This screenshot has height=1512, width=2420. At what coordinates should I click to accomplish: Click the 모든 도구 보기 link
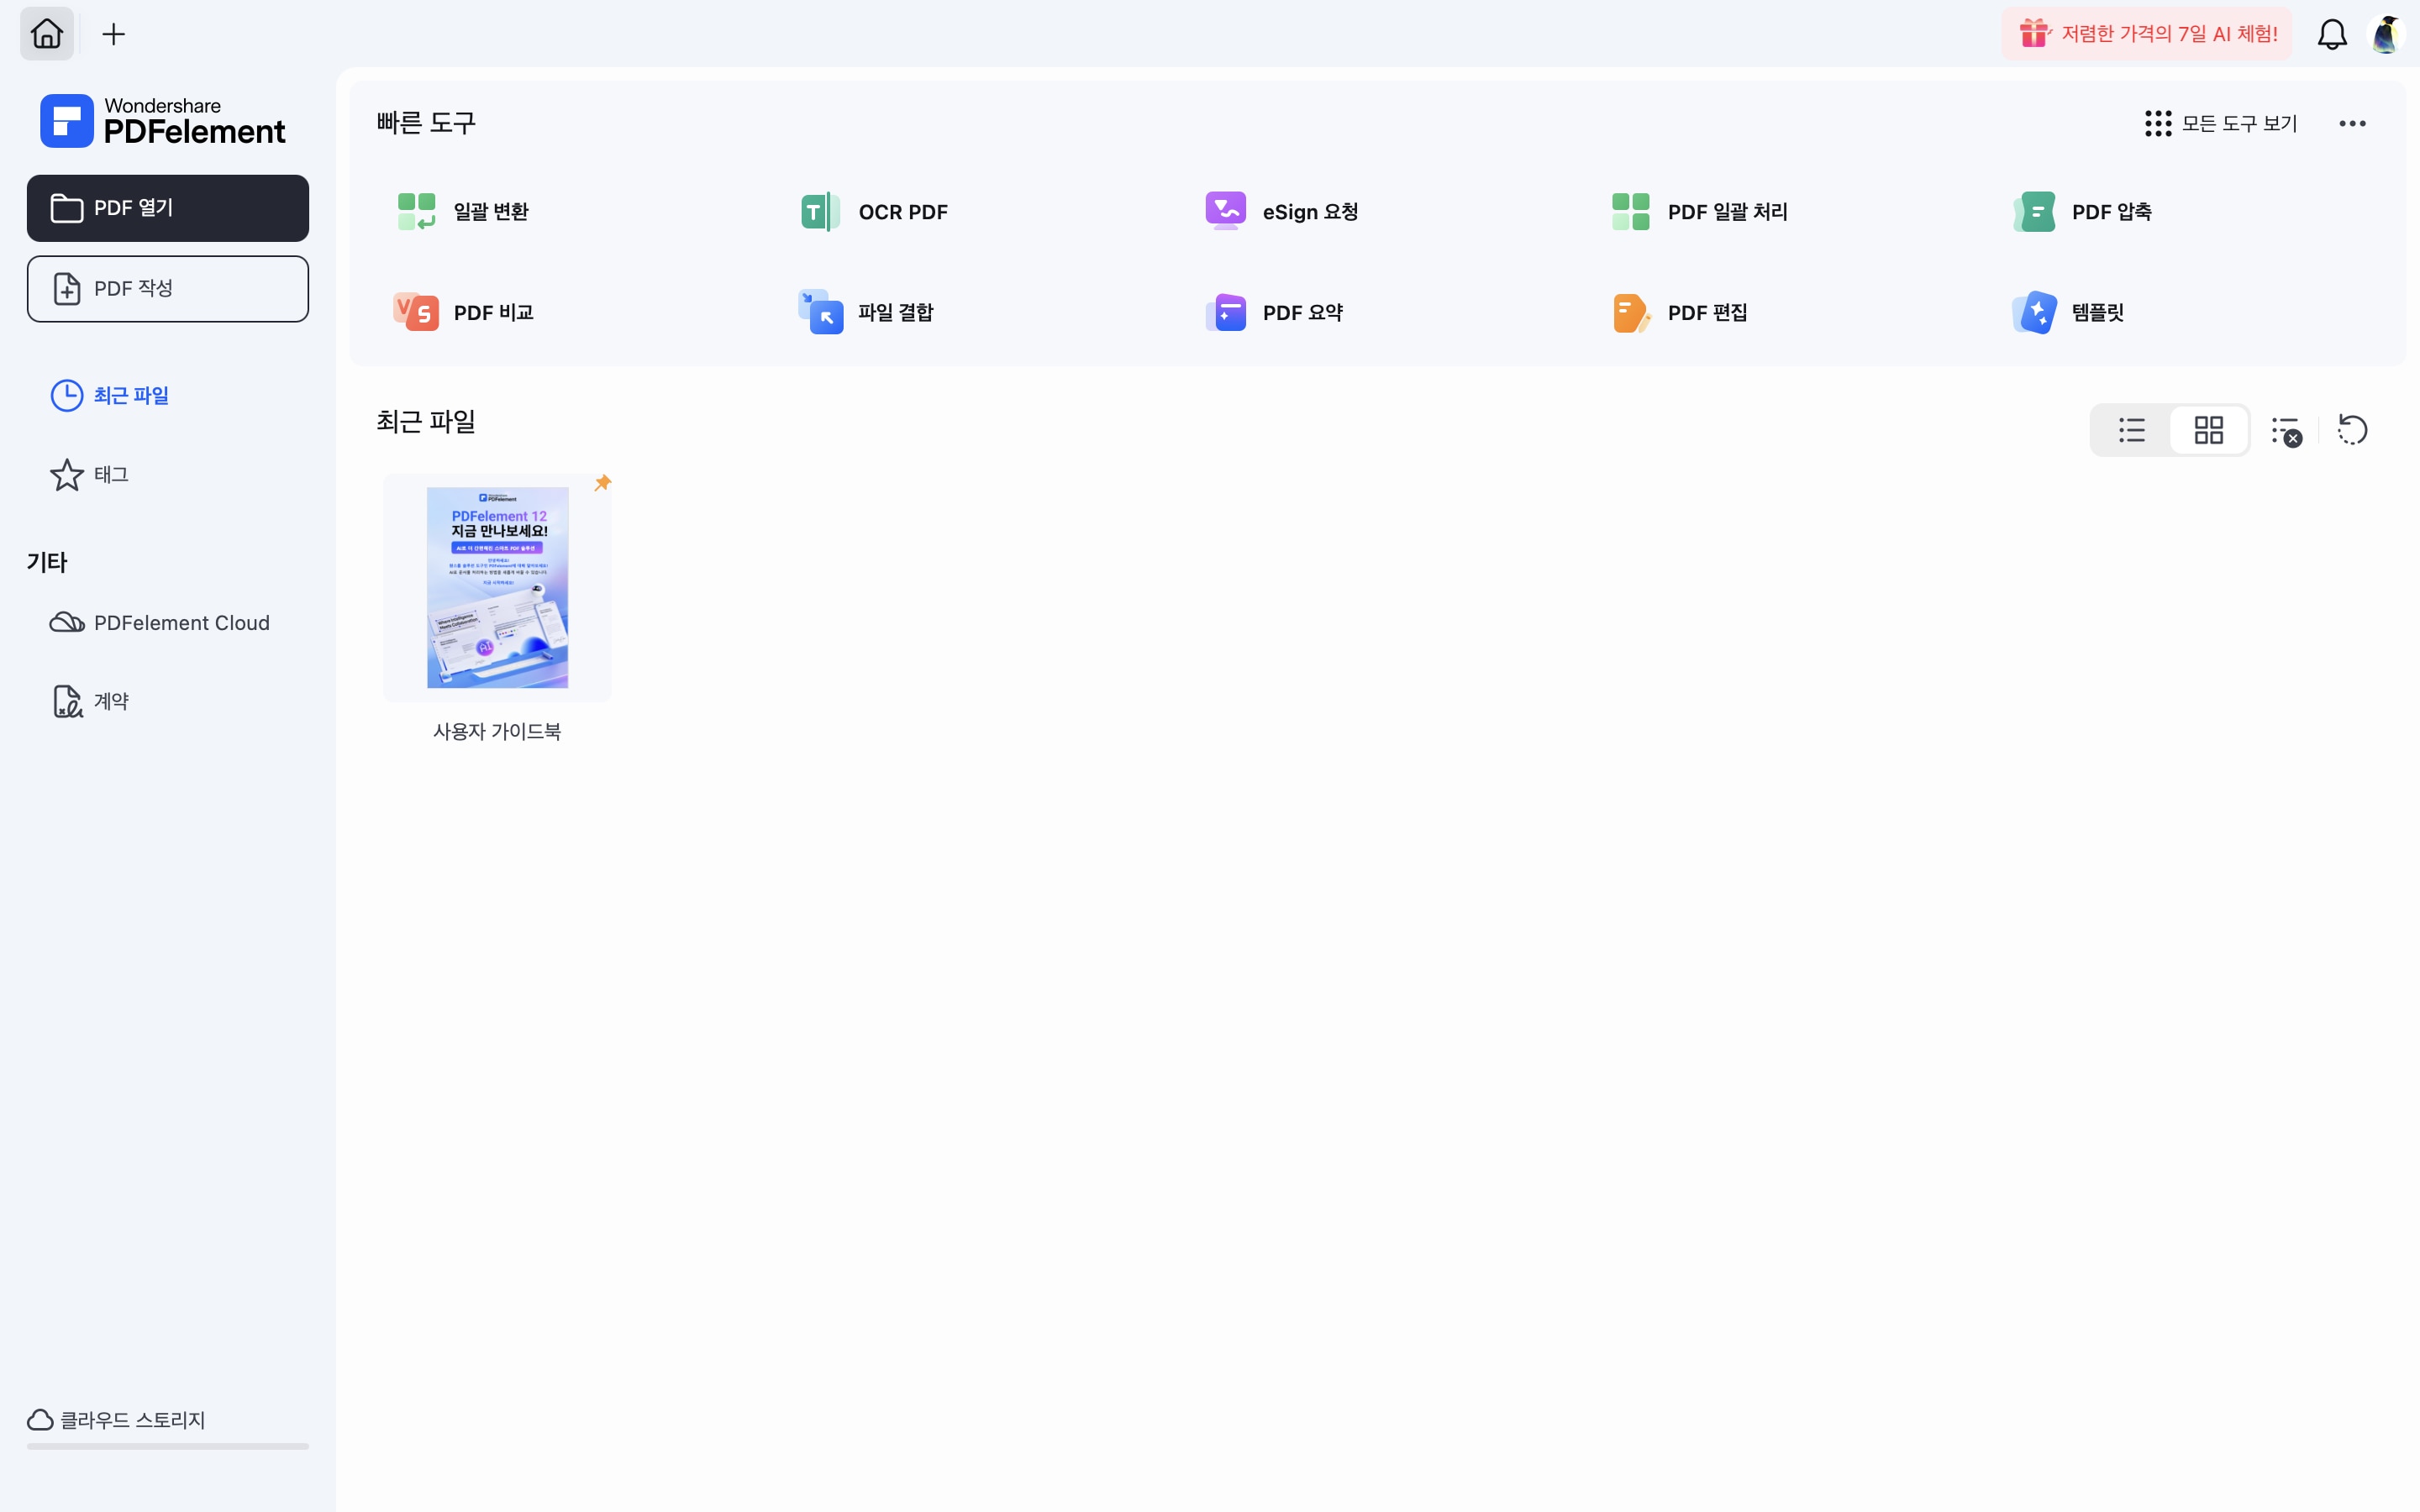[2239, 122]
